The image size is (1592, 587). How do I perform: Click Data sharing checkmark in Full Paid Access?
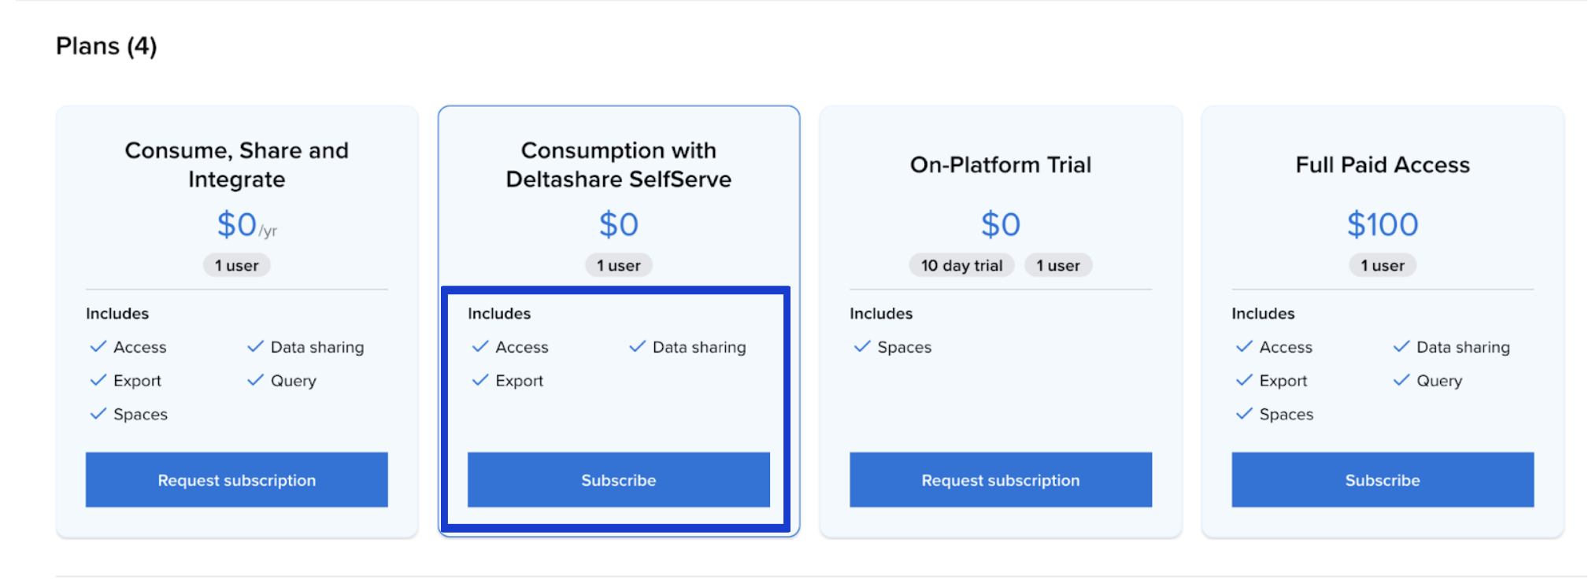point(1401,347)
